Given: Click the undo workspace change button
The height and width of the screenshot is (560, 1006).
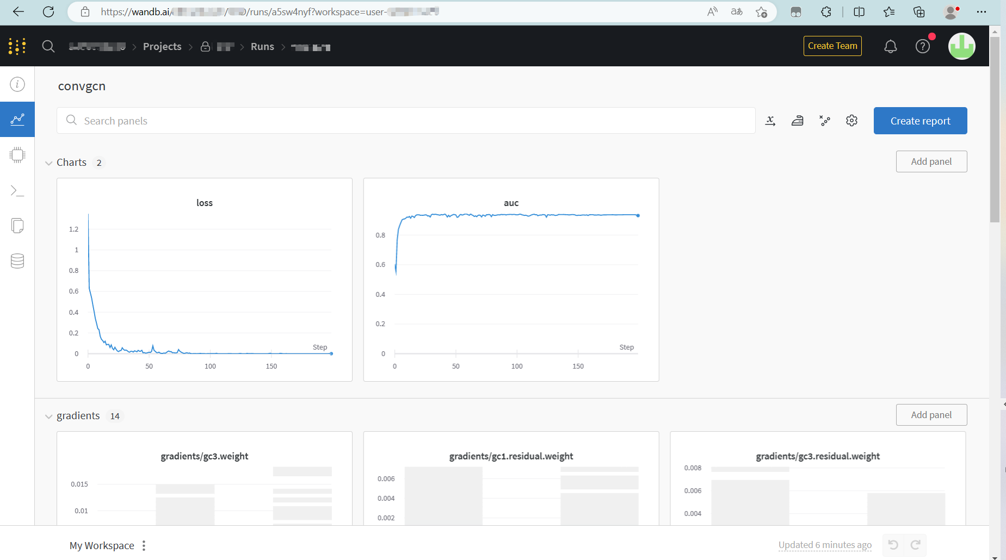Looking at the screenshot, I should (x=893, y=545).
